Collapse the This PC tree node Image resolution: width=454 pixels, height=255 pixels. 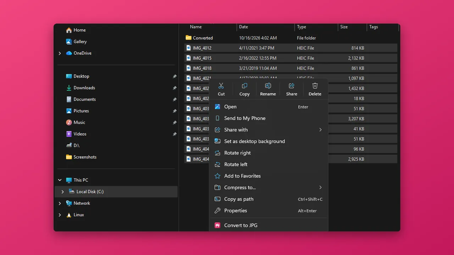60,180
